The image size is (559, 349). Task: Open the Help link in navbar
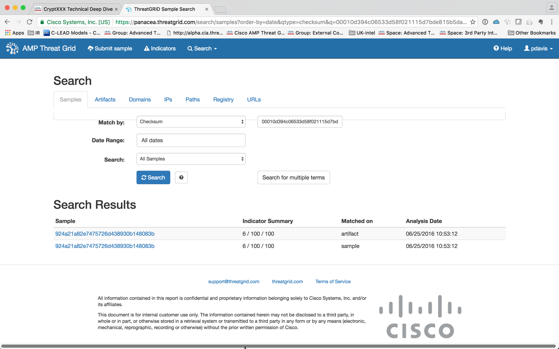click(503, 48)
